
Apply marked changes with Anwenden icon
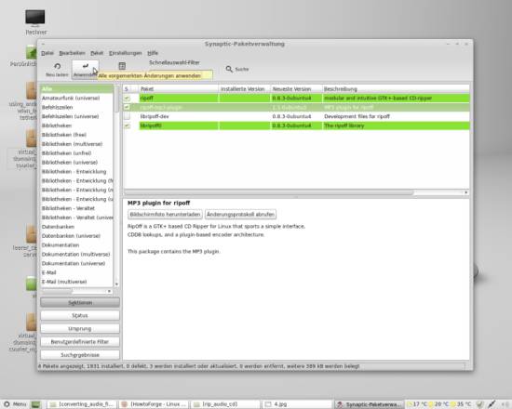click(86, 66)
